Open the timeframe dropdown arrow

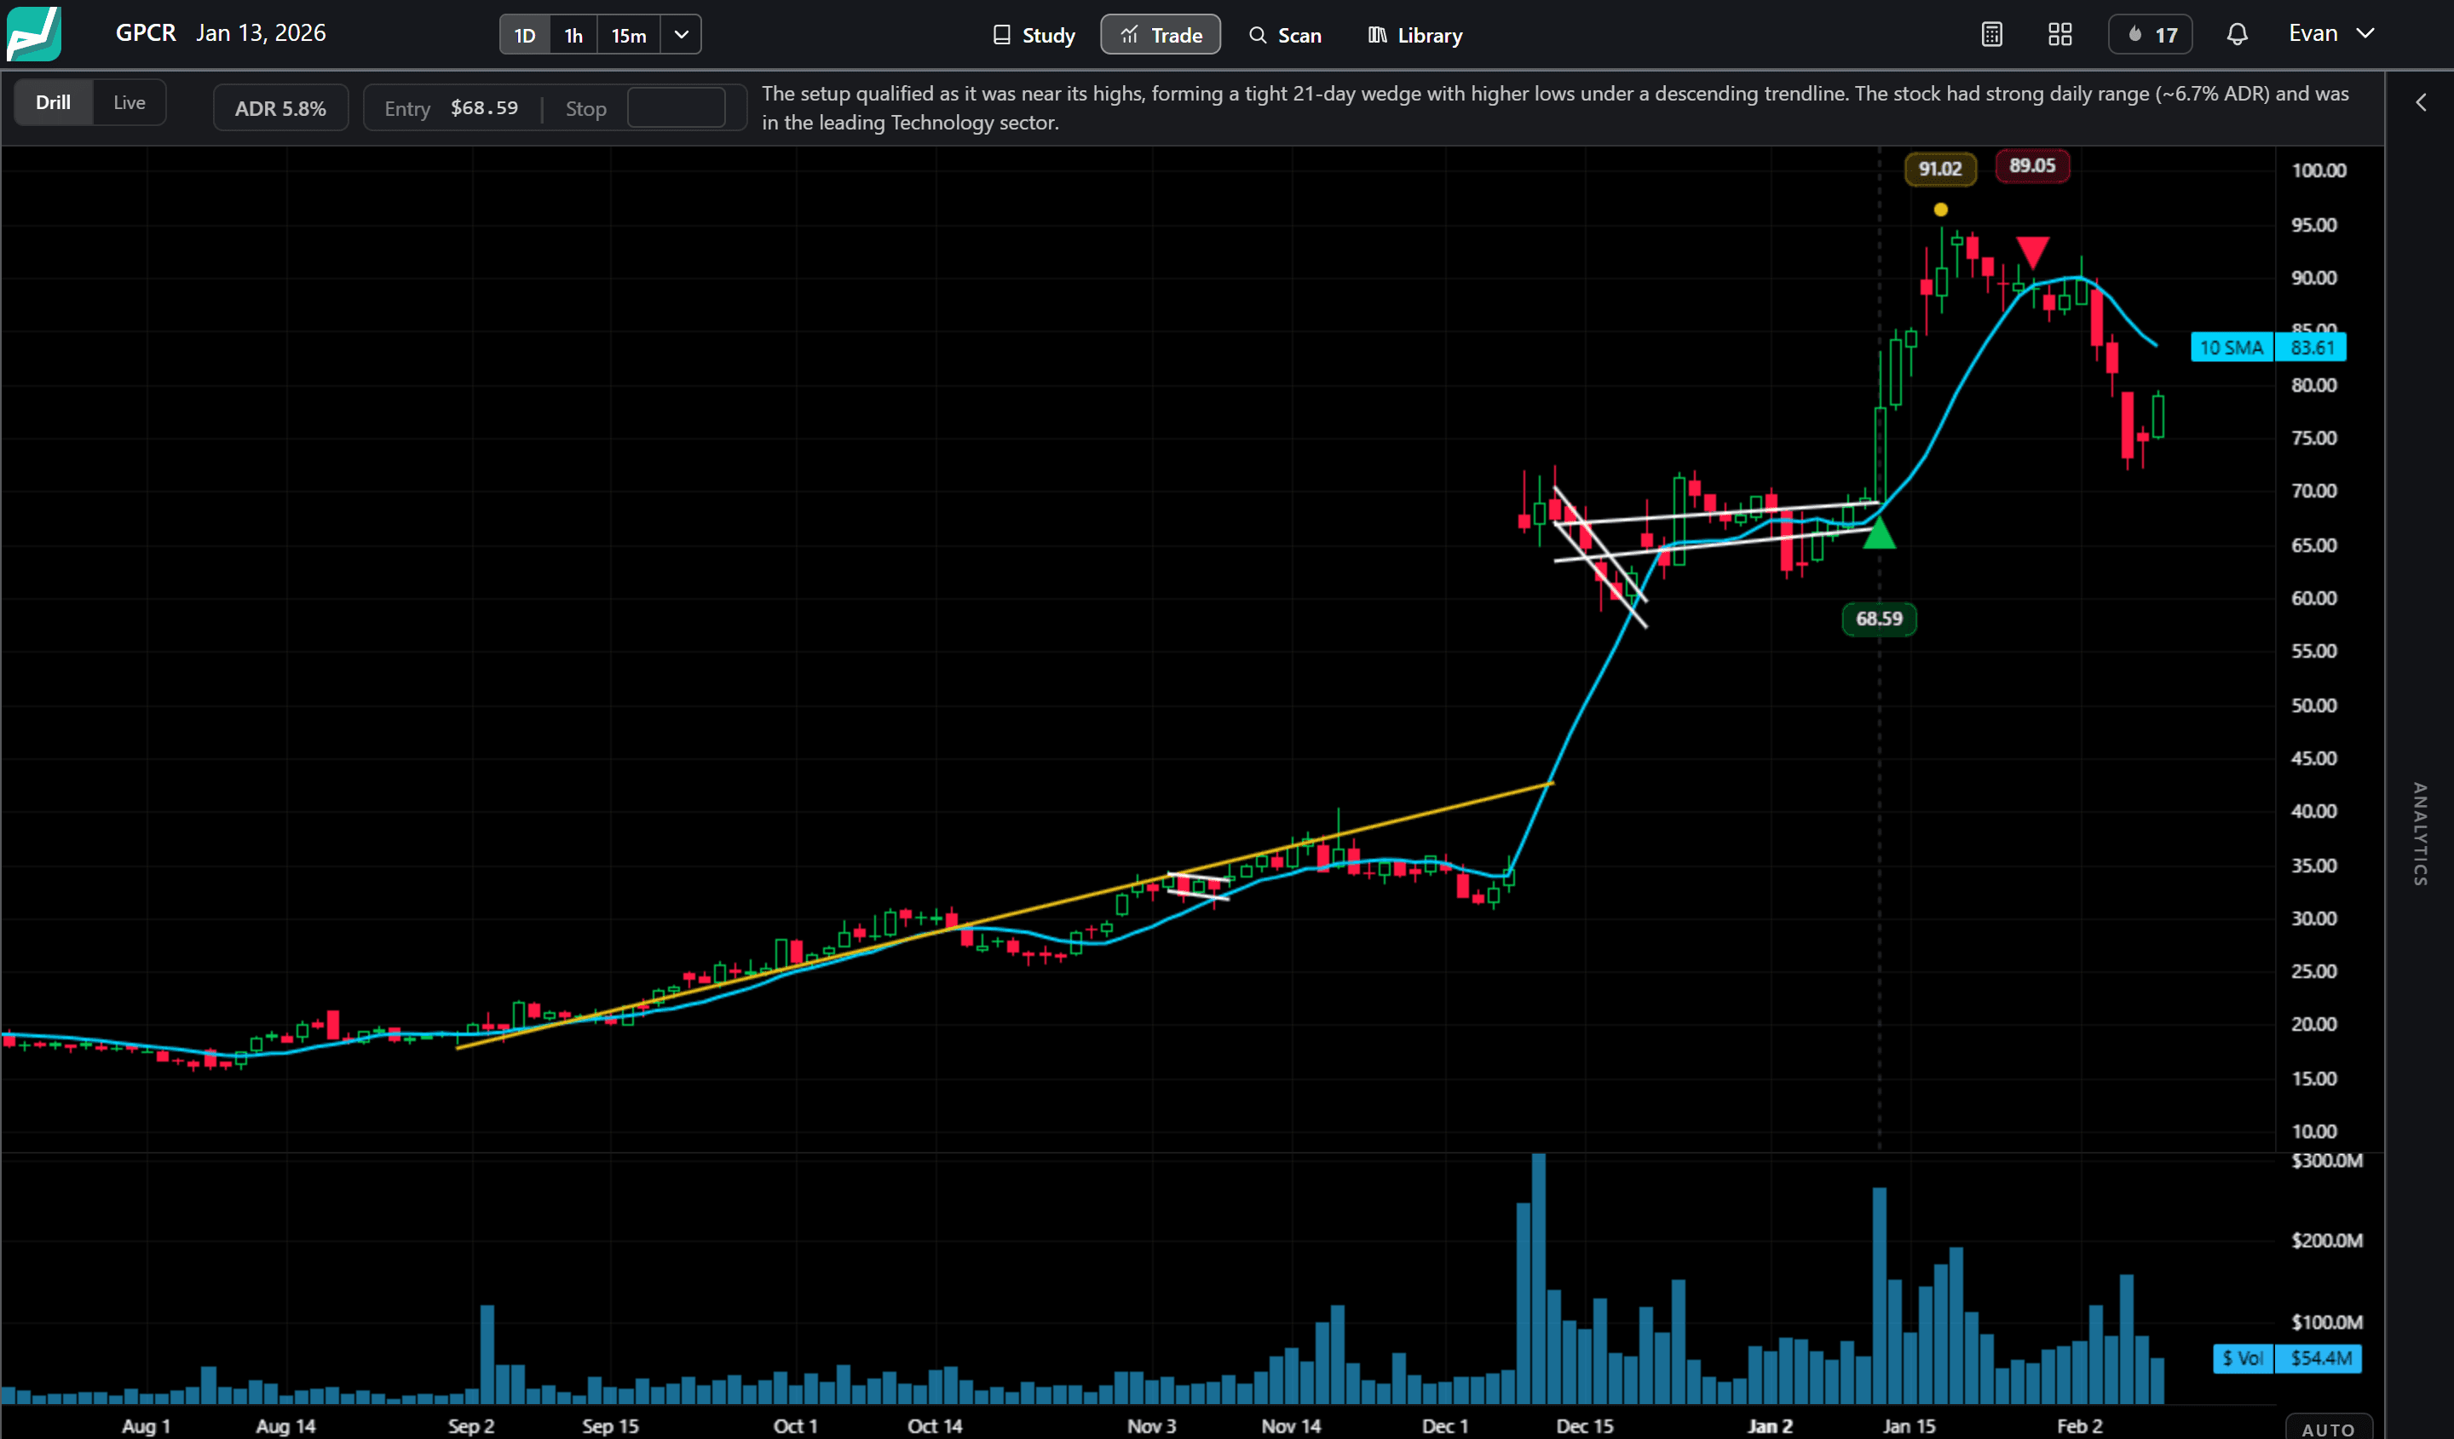coord(682,35)
